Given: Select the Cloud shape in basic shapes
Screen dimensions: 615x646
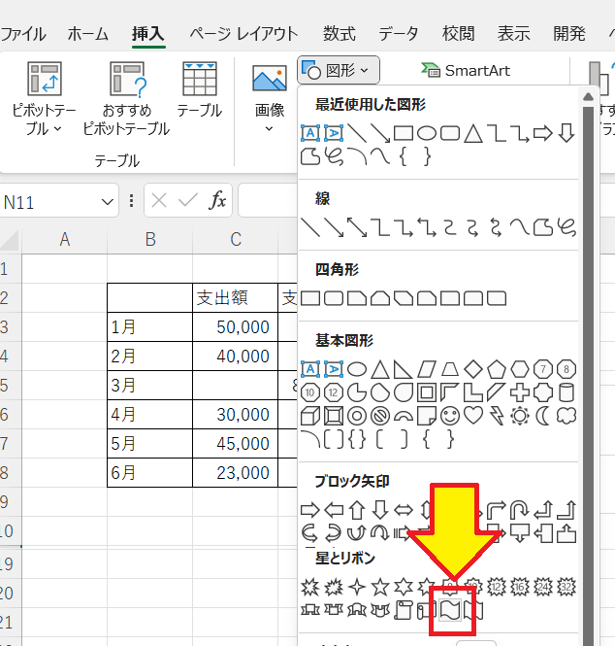Looking at the screenshot, I should point(567,416).
